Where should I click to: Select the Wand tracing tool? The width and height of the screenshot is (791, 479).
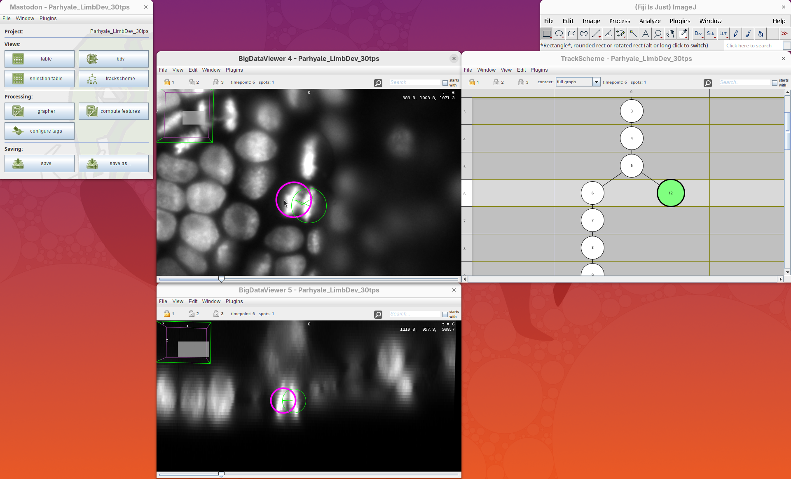[x=633, y=34]
